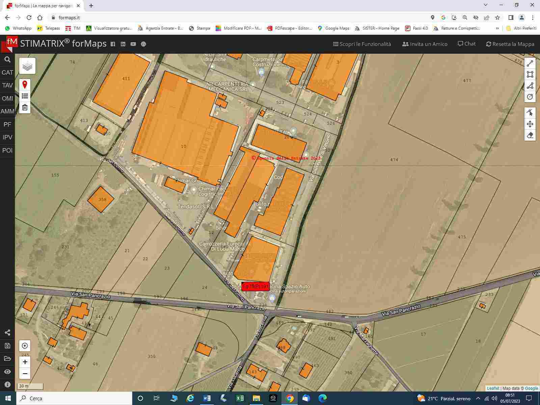Click Resetta la Mappa button
This screenshot has width=540, height=405.
pos(510,44)
